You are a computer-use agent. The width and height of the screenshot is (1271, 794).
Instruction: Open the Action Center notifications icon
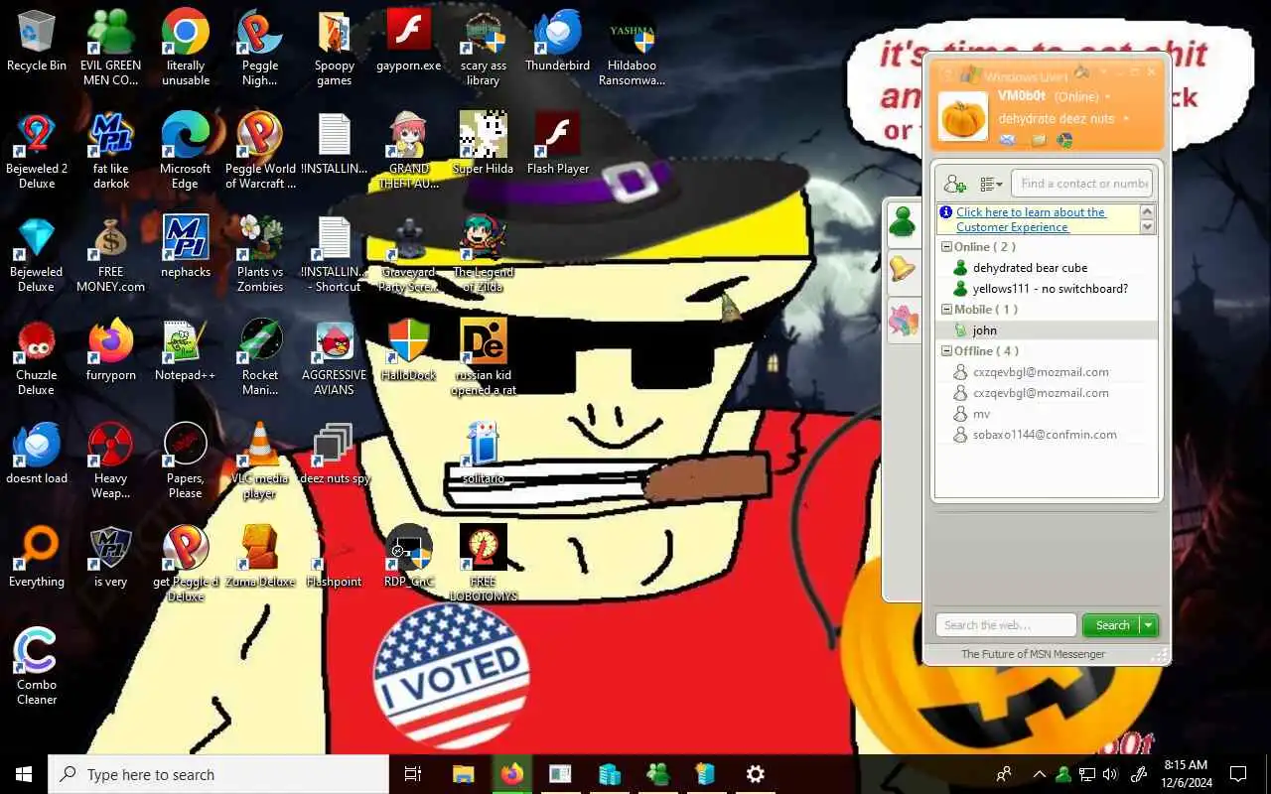coord(1238,774)
